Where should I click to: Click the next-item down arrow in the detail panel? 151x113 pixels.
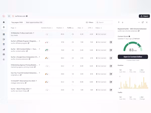click(x=123, y=22)
